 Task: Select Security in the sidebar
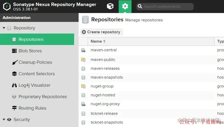tap(22, 119)
